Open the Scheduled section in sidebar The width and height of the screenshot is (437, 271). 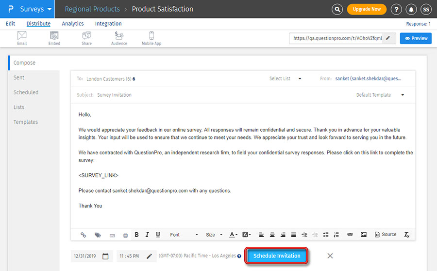[x=26, y=92]
